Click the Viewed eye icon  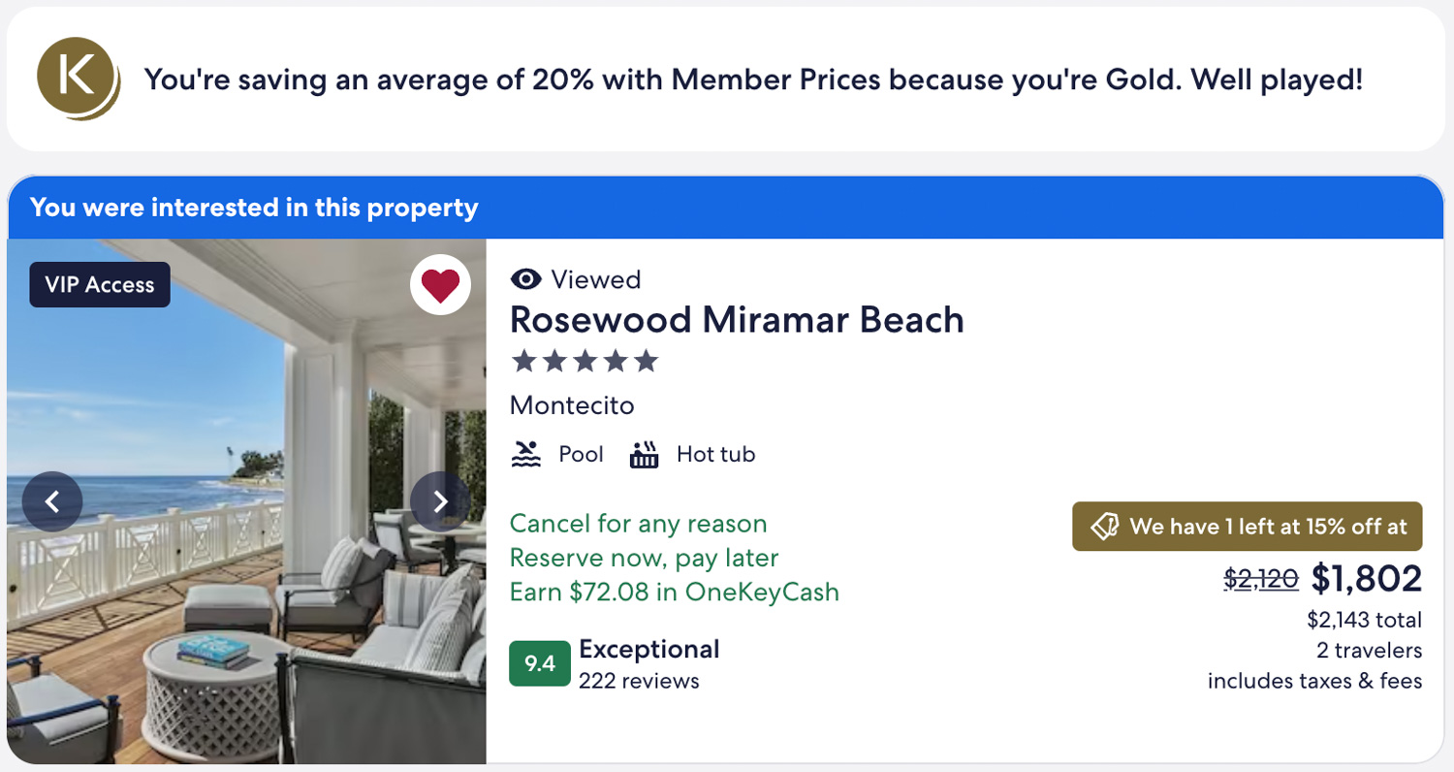525,280
